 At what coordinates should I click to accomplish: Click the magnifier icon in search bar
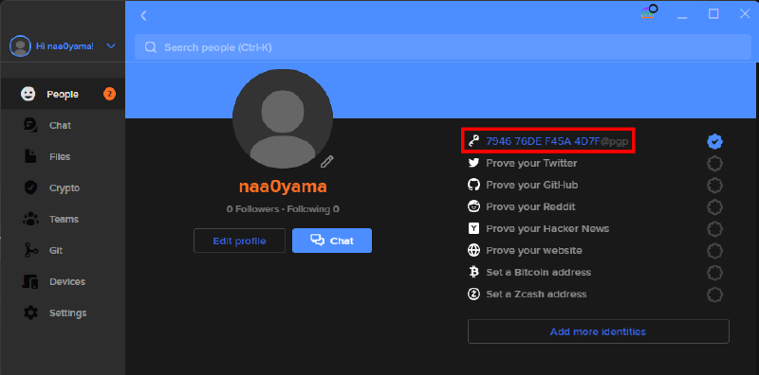coord(151,47)
